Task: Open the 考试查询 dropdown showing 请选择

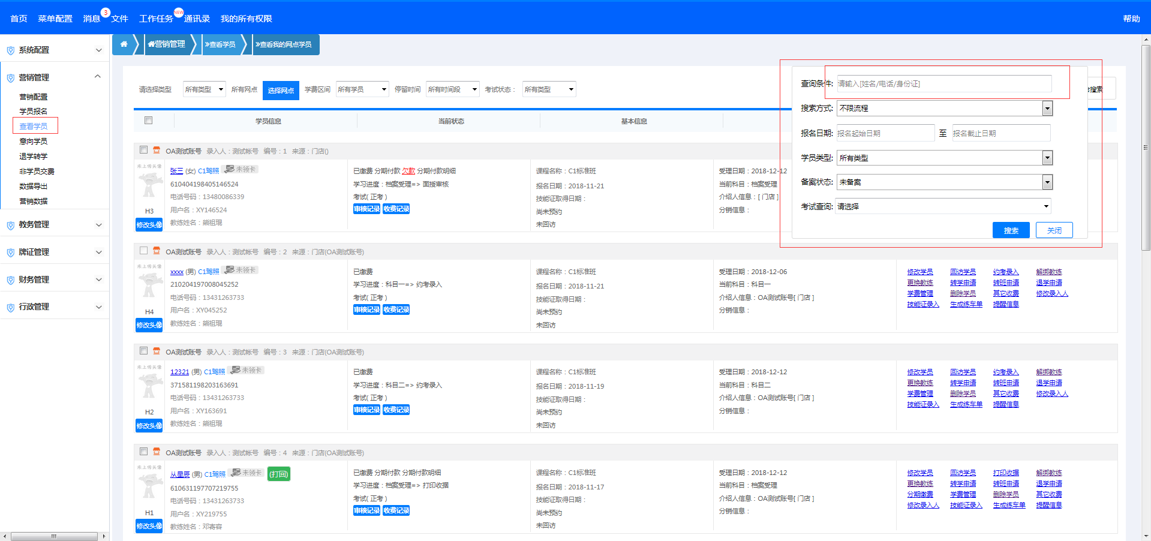Action: (943, 206)
